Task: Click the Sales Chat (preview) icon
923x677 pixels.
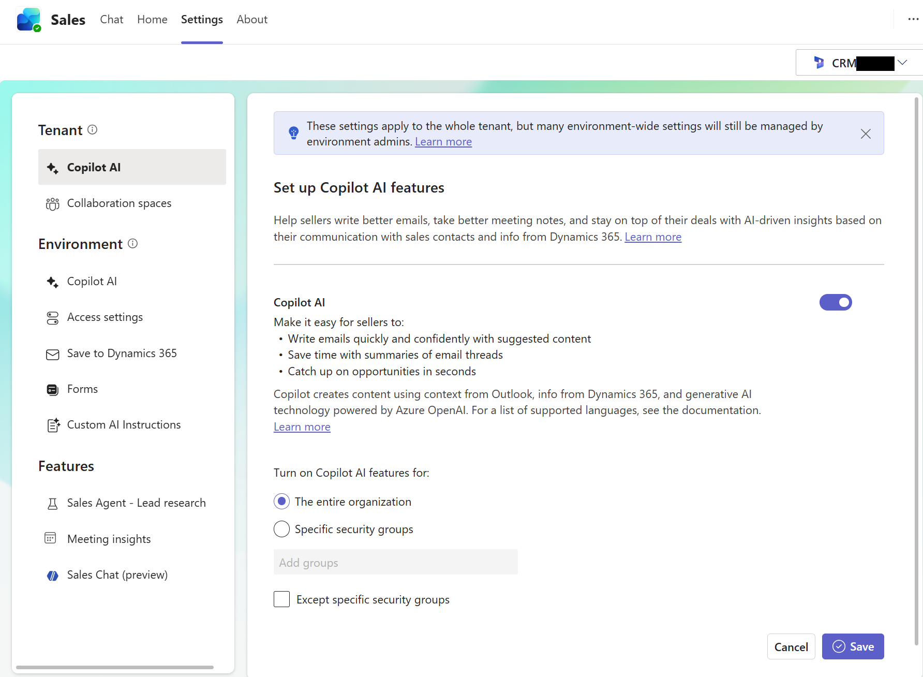Action: point(52,576)
